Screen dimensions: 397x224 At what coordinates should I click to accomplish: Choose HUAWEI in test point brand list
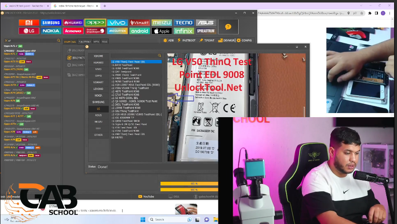[x=98, y=63]
